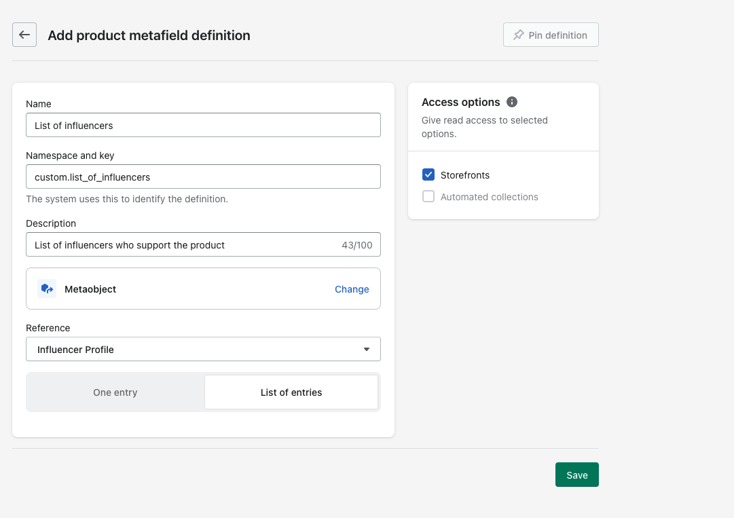This screenshot has height=518, width=734.
Task: Click the Change link for Metaobject
Action: point(352,289)
